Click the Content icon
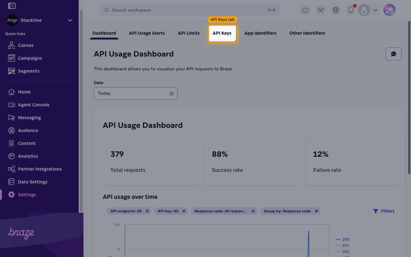411x257 pixels. 12,143
